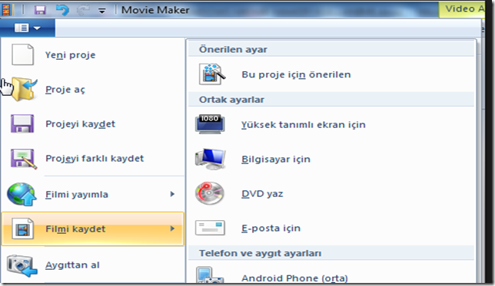The image size is (495, 286).
Task: Click the globe icon for Filmi yayımla
Action: pyautogui.click(x=22, y=194)
